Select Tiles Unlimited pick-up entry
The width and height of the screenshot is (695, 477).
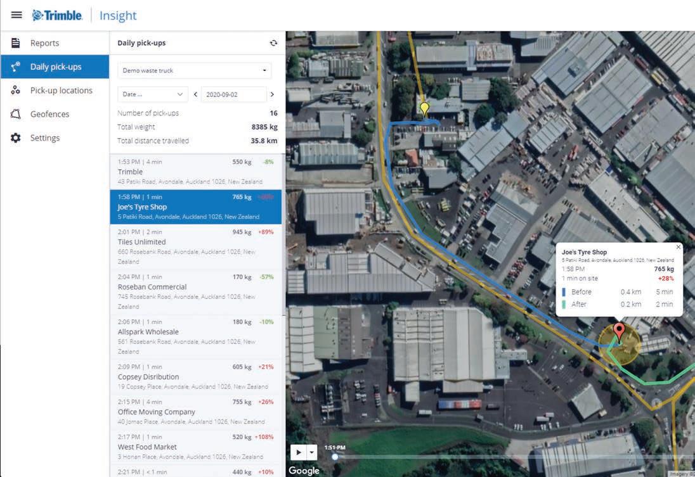[195, 246]
